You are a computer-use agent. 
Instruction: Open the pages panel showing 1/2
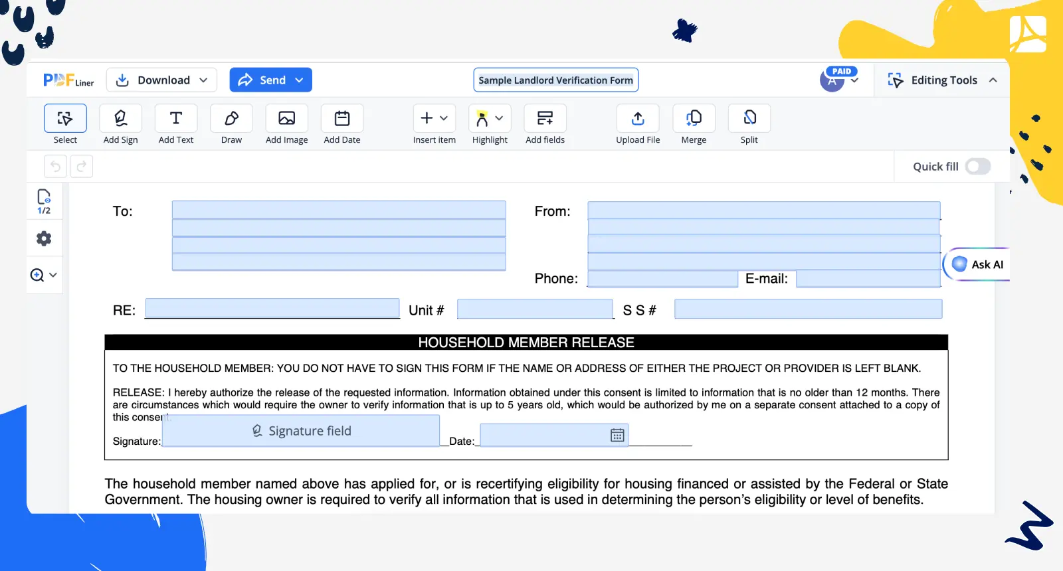pyautogui.click(x=44, y=201)
